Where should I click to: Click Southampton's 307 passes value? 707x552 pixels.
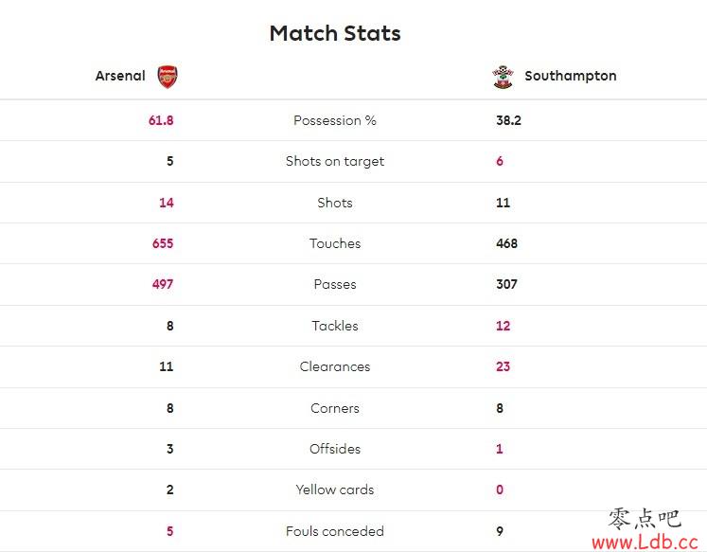point(506,284)
